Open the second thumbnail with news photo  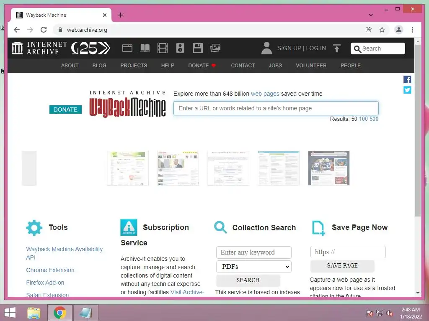178,168
